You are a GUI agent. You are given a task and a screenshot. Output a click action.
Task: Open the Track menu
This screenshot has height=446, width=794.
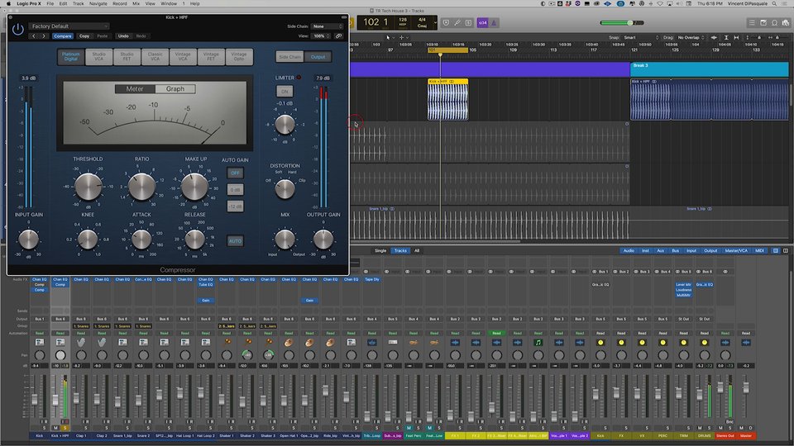tap(78, 3)
